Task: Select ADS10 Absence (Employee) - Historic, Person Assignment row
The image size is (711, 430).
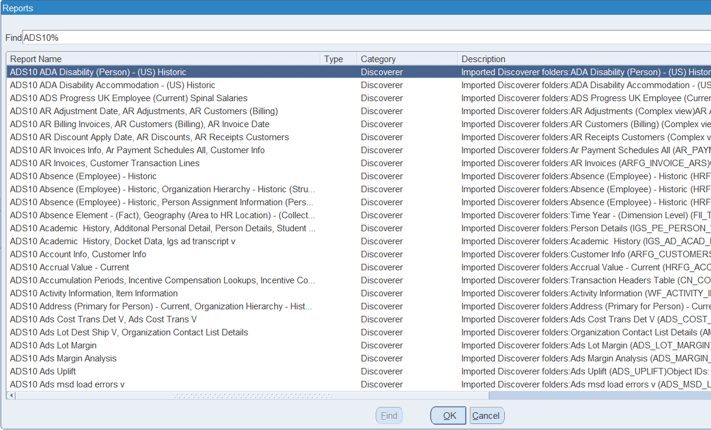Action: point(359,202)
